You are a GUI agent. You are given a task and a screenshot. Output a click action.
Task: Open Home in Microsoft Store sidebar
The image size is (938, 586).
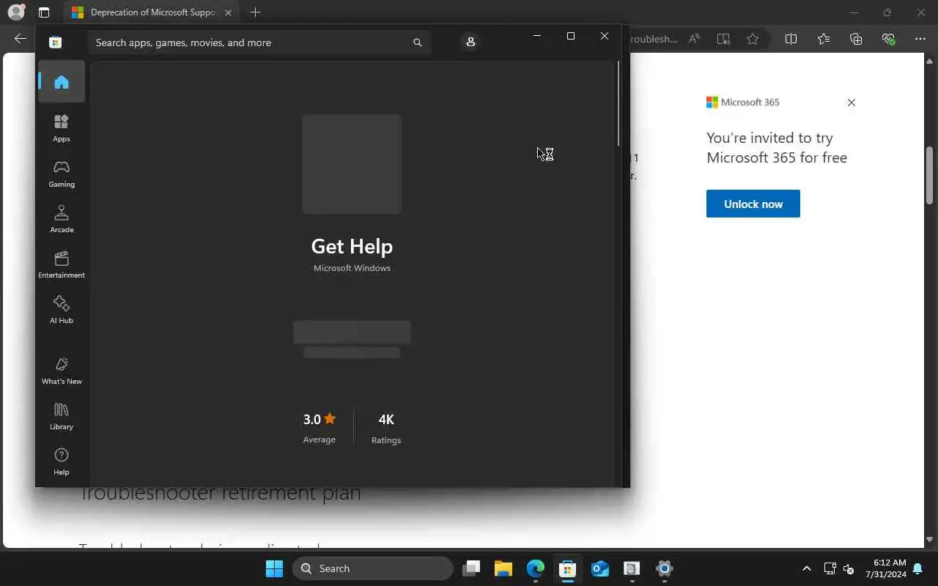pos(62,81)
